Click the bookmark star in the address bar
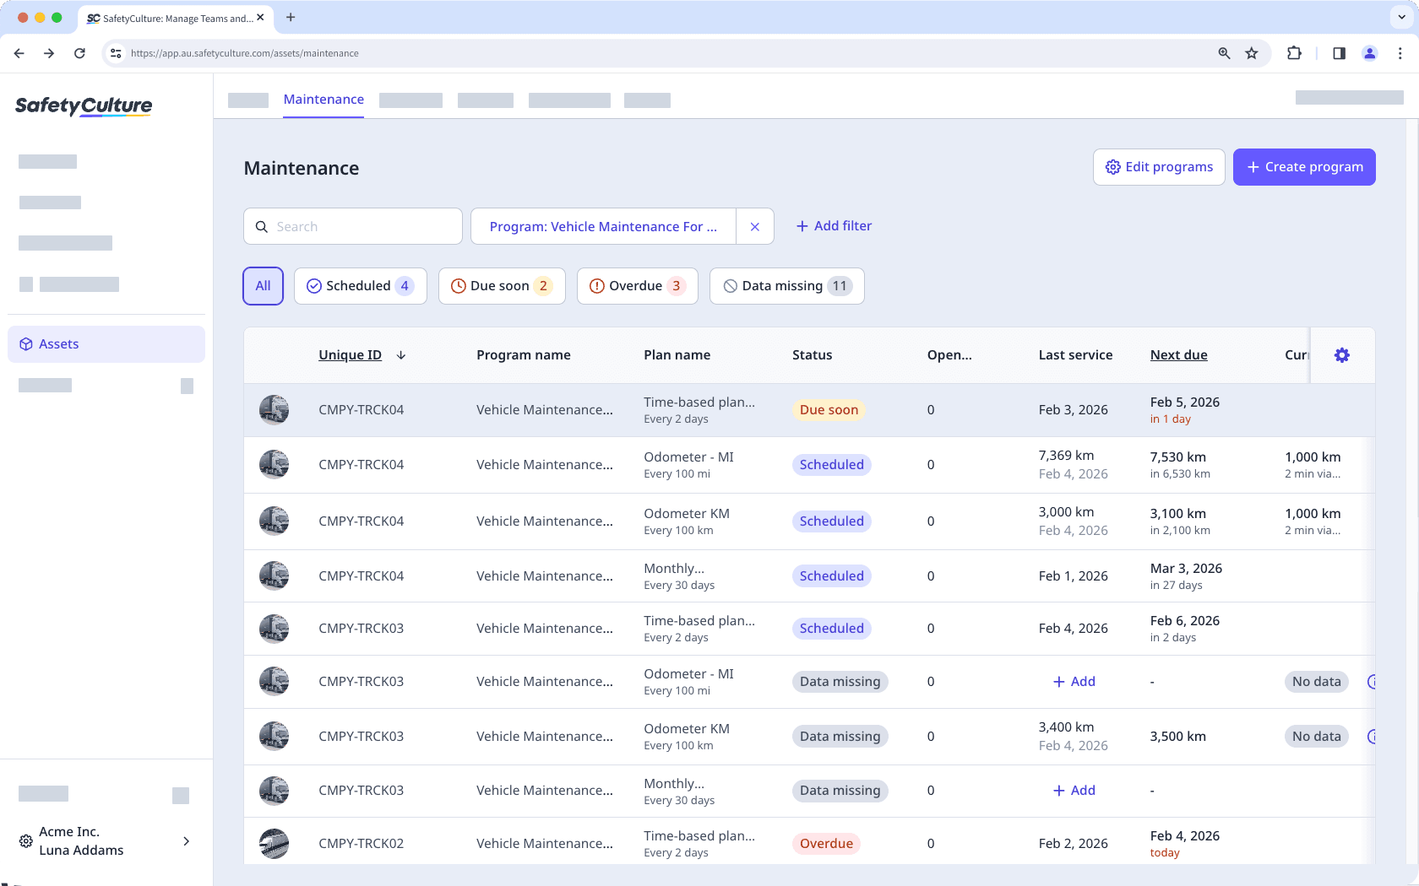1419x886 pixels. click(1251, 52)
